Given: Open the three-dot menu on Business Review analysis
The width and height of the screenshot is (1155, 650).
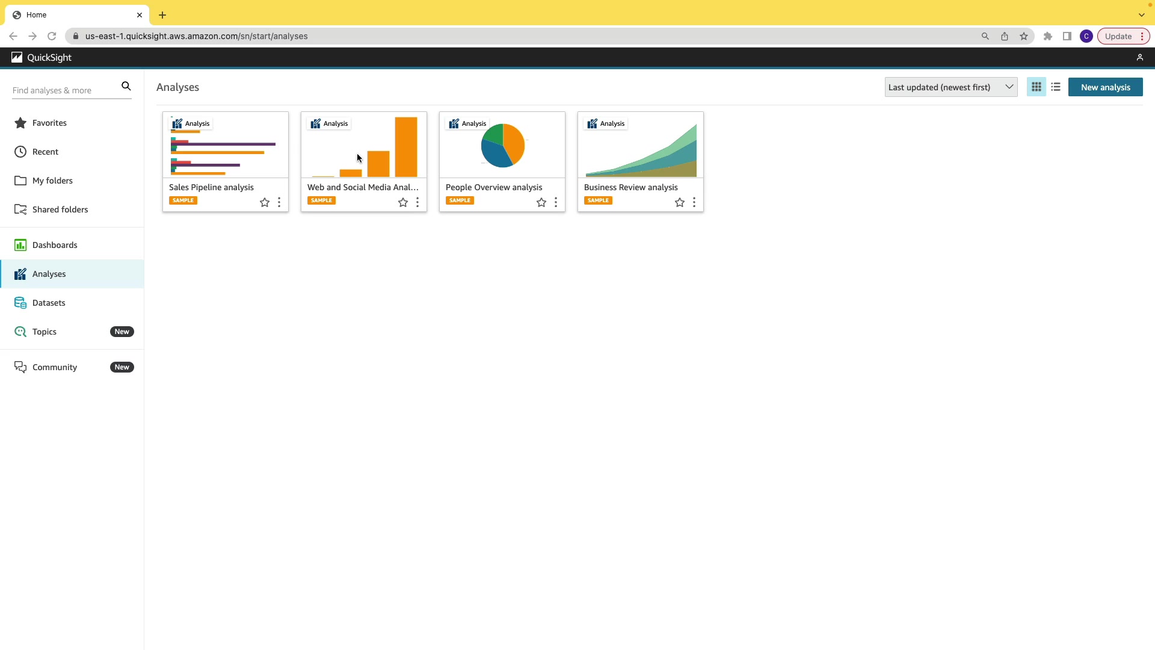Looking at the screenshot, I should (x=694, y=203).
